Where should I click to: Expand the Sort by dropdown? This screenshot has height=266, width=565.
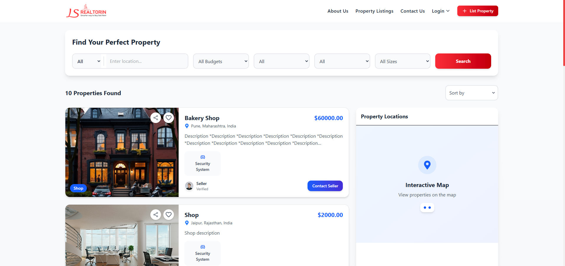point(471,93)
